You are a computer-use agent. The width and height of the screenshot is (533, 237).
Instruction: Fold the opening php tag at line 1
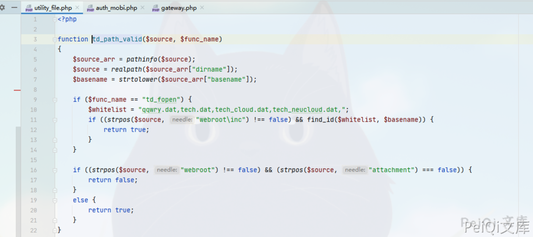pyautogui.click(x=55, y=20)
